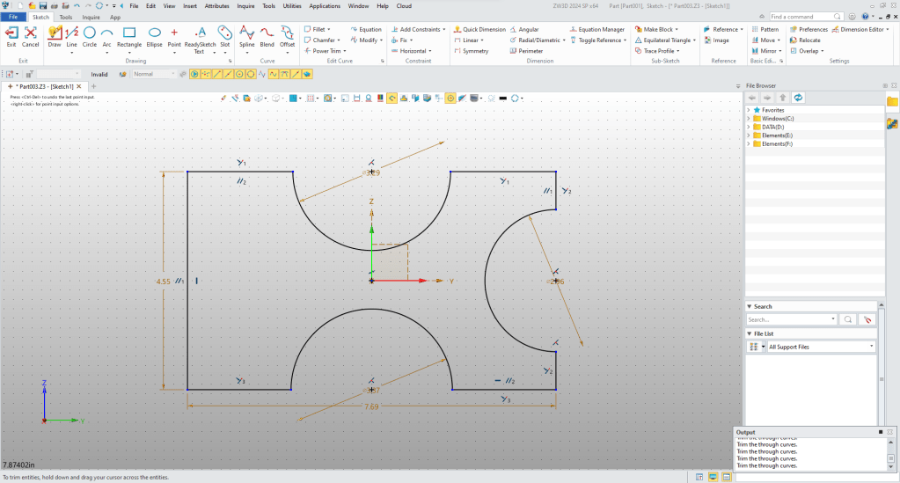Switch to the Tools ribbon tab

(x=66, y=17)
